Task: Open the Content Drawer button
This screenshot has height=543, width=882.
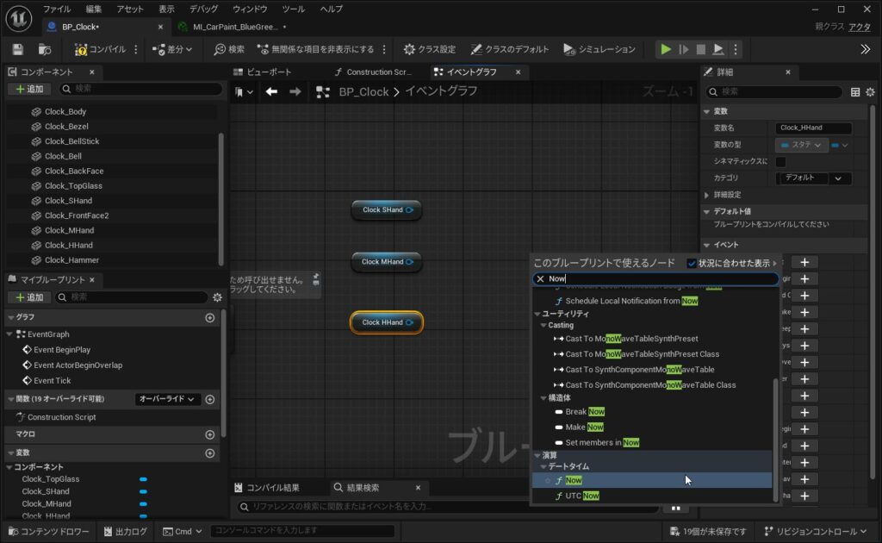Action: click(x=48, y=532)
